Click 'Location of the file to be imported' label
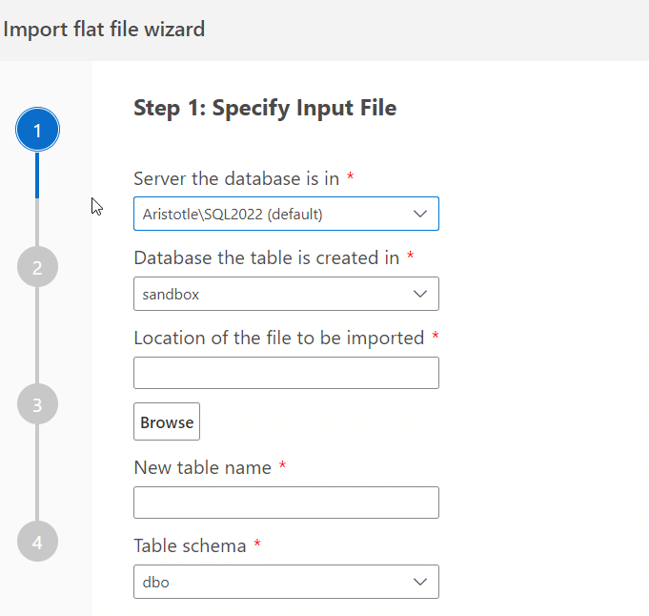 click(x=278, y=338)
